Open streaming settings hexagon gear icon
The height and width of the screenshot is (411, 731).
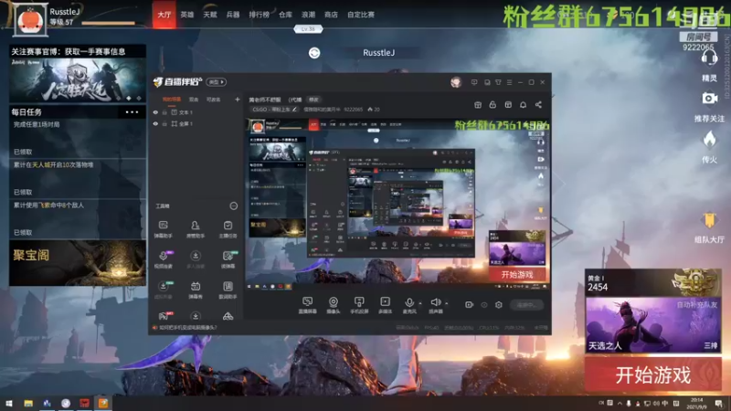click(x=499, y=305)
